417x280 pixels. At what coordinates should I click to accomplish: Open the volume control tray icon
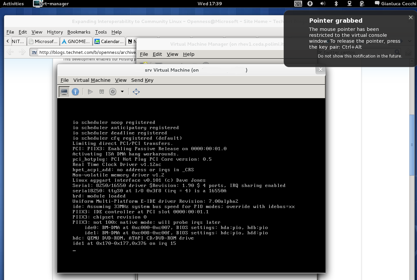(x=323, y=4)
